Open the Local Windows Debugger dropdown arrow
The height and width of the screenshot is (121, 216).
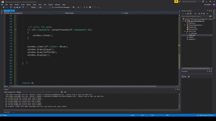[71, 7]
